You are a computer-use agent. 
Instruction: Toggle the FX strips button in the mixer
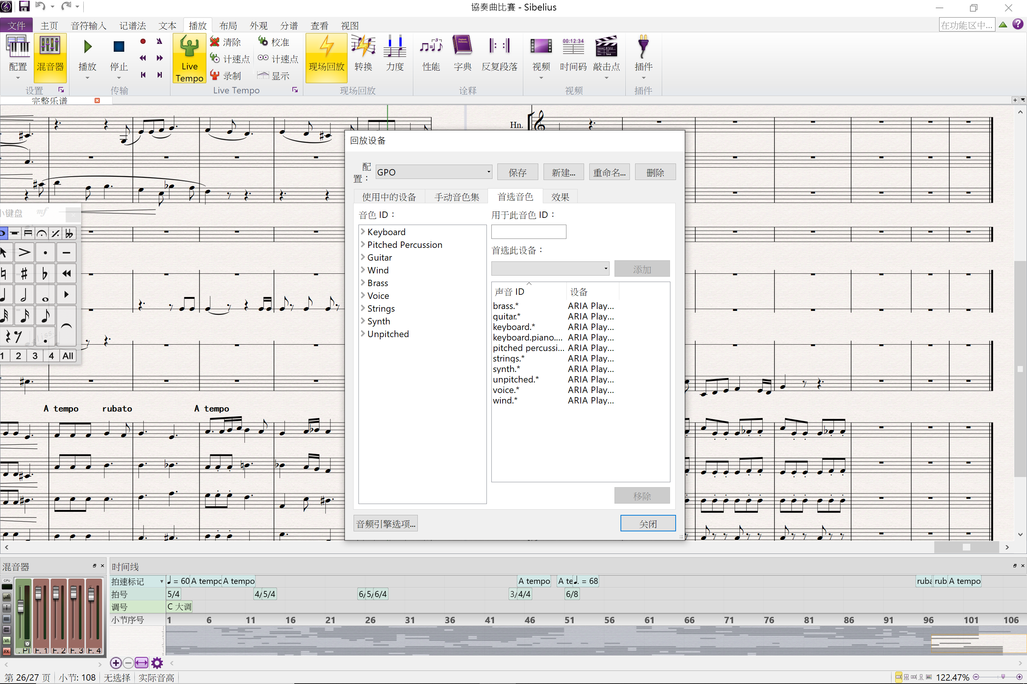click(x=6, y=651)
